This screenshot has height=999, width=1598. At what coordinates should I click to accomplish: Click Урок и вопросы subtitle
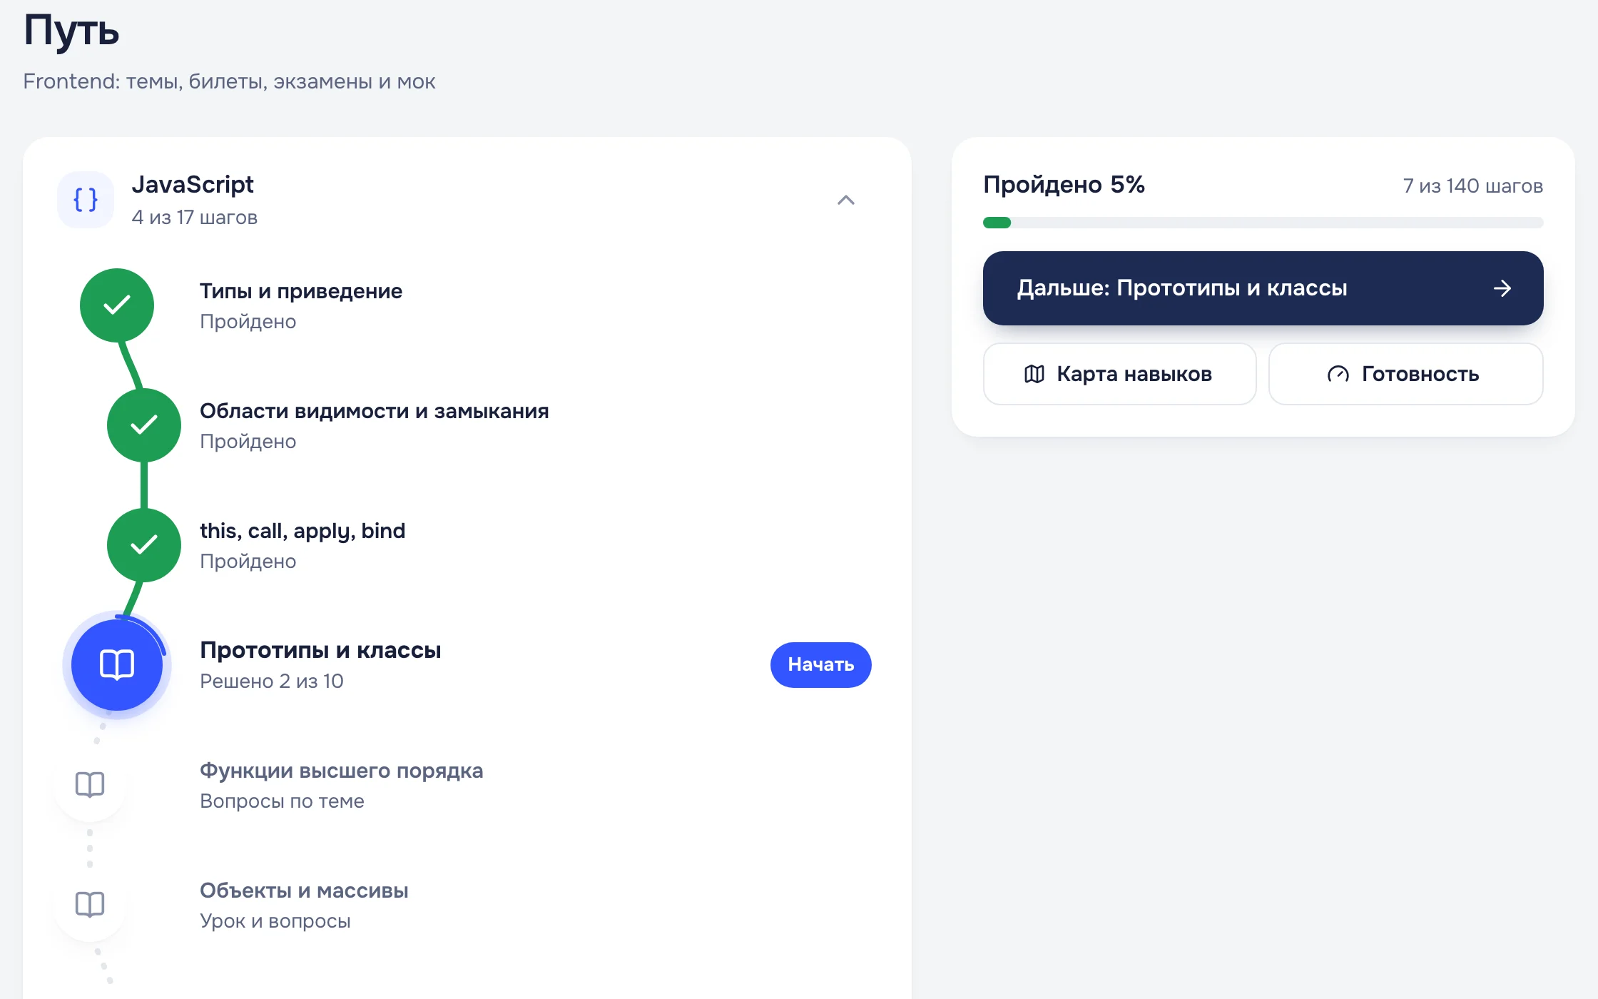pyautogui.click(x=275, y=921)
